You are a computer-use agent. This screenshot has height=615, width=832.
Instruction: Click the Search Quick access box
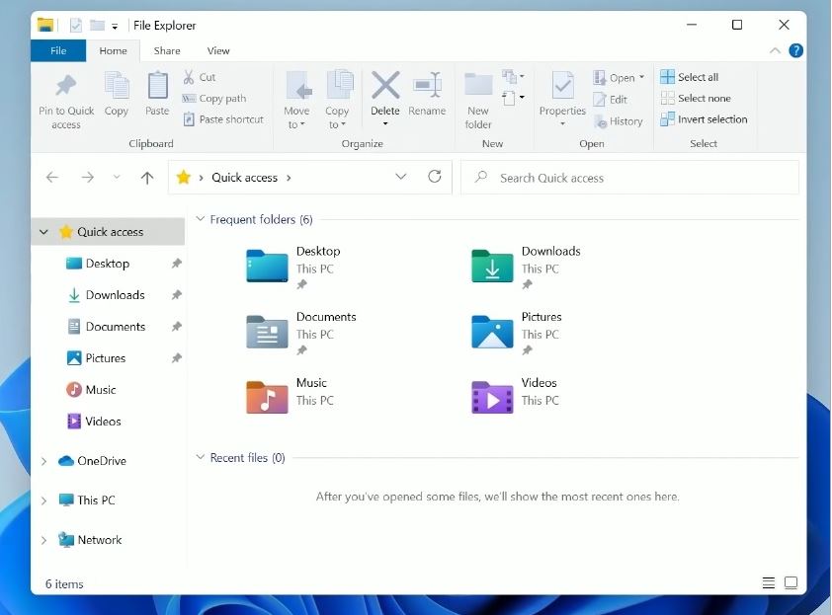(x=629, y=178)
